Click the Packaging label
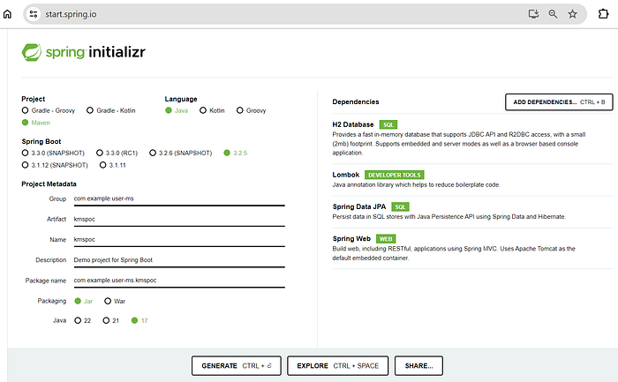The image size is (618, 382). (51, 301)
